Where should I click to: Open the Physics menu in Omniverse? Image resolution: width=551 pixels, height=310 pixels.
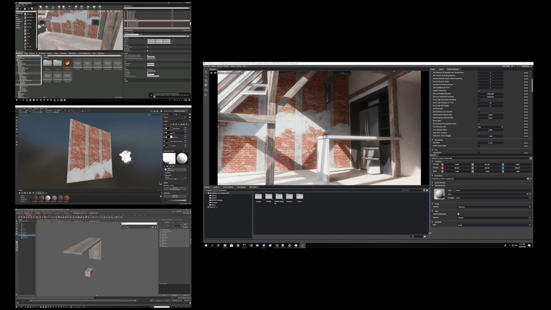[226, 66]
